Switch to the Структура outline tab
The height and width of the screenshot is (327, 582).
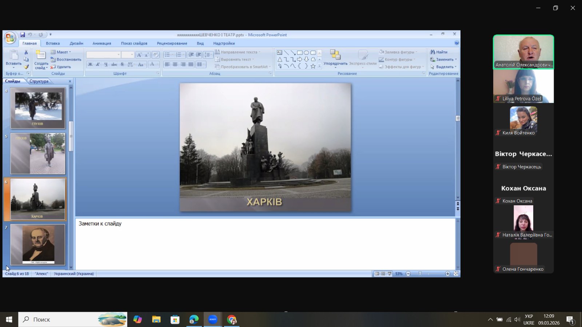click(39, 81)
